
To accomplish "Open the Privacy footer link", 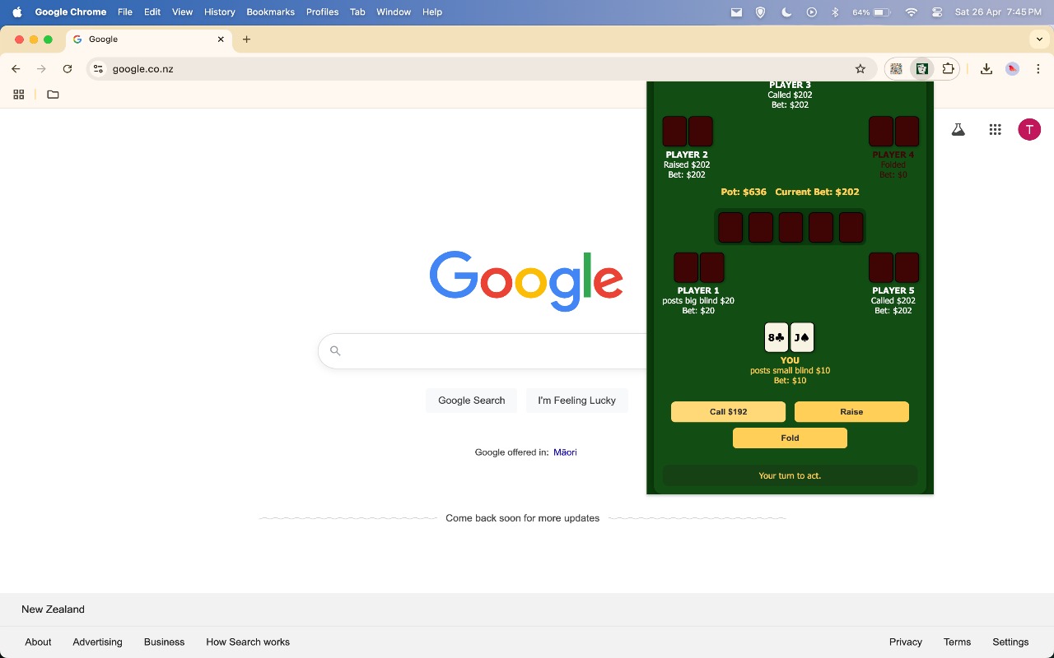I will 906,642.
